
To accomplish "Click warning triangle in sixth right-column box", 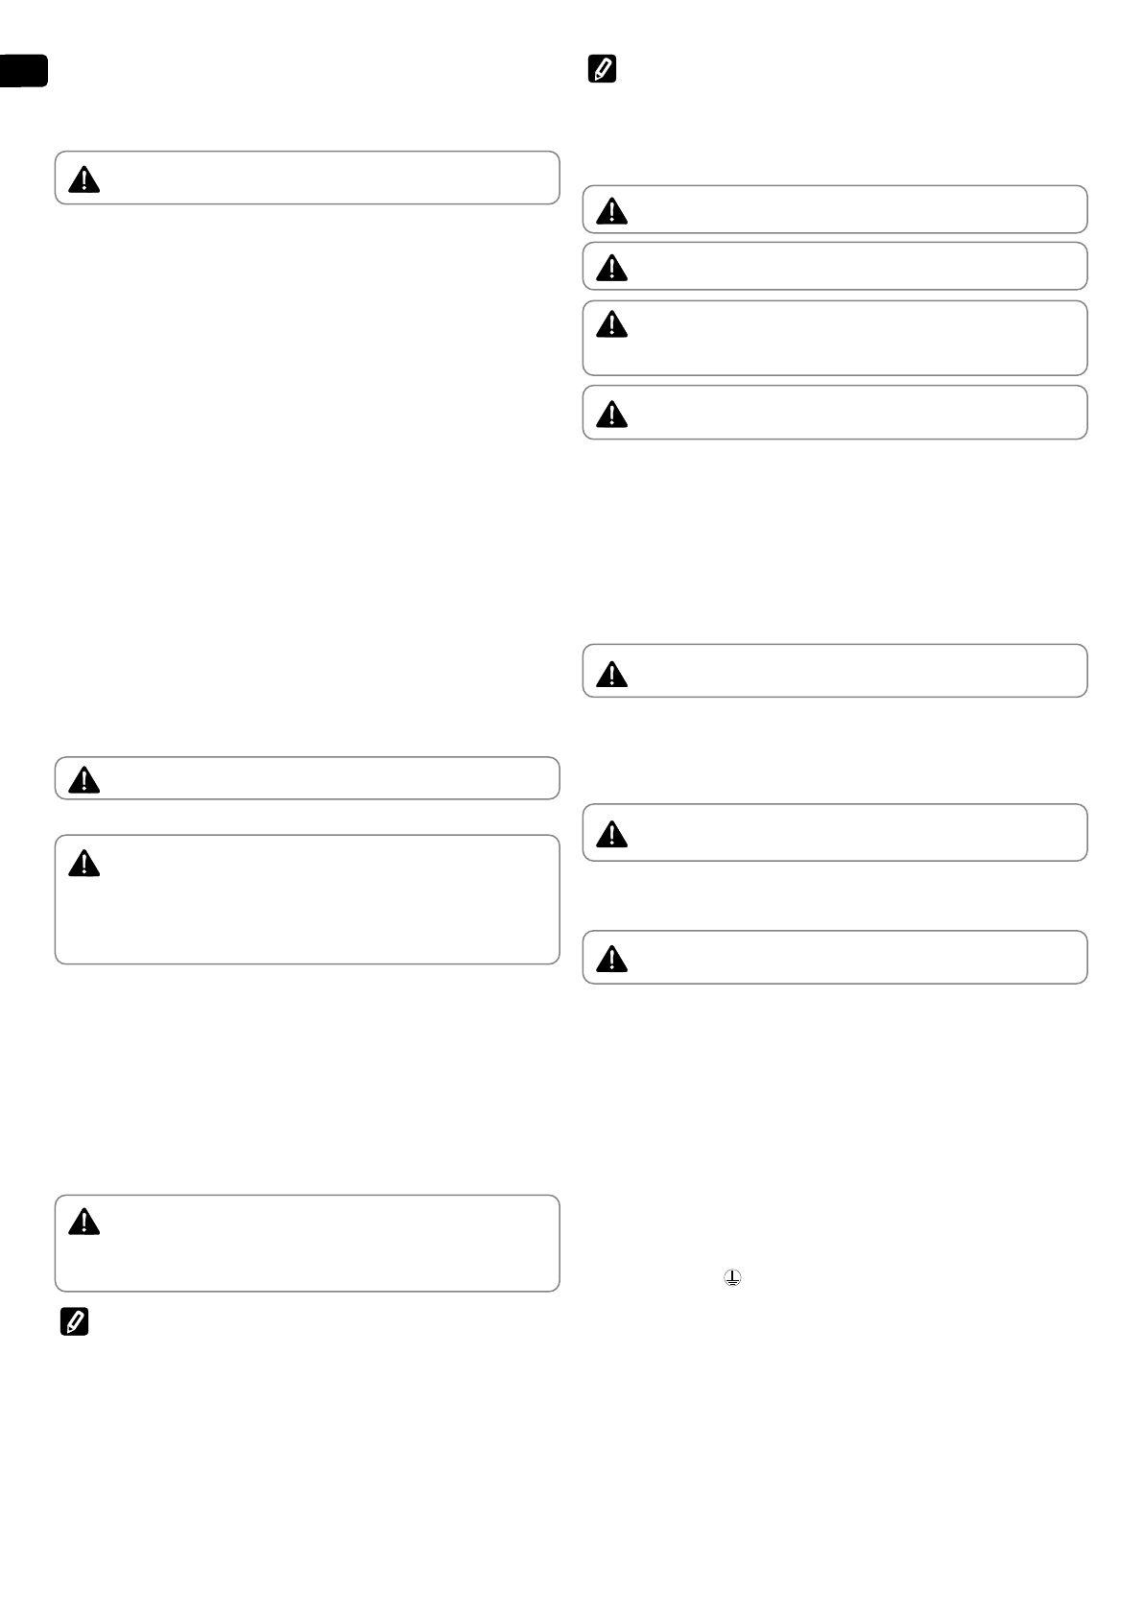I will pos(612,834).
